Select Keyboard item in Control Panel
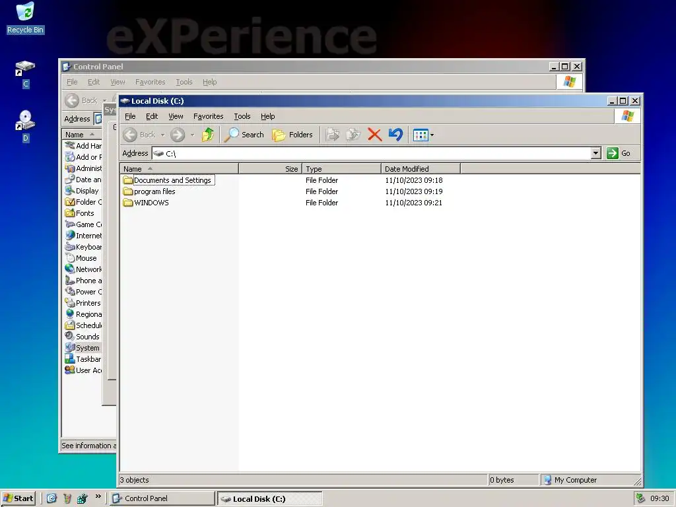Viewport: 676px width, 507px height. (x=83, y=247)
